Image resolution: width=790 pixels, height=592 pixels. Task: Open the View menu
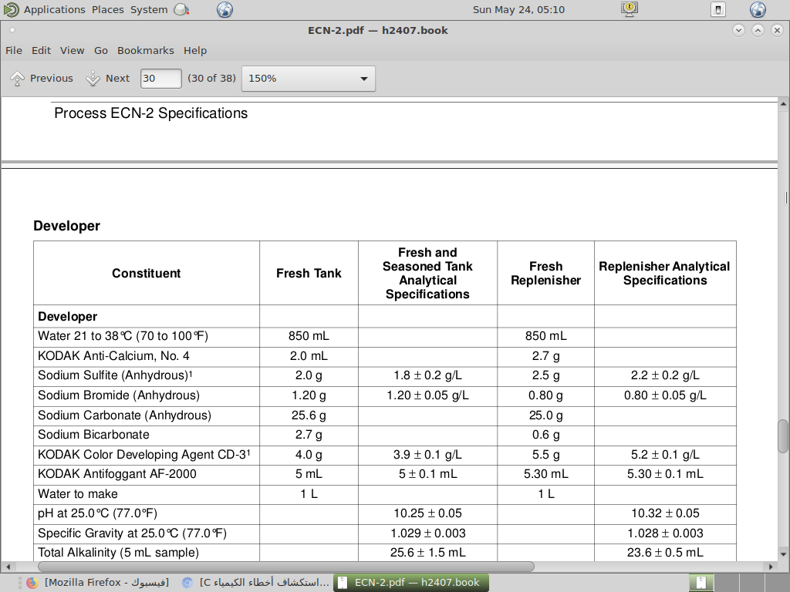click(x=72, y=50)
